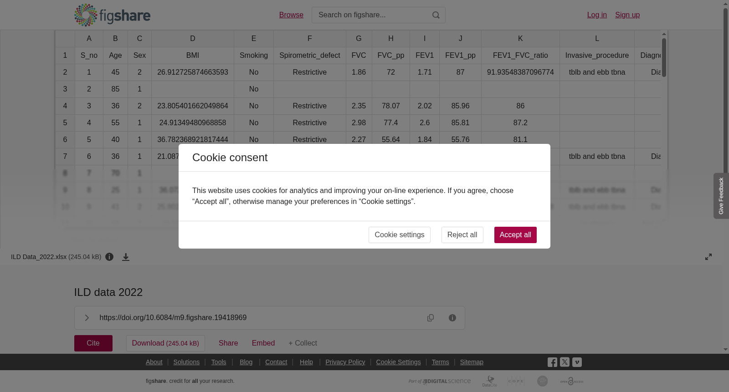Choose Accept all cookies

pos(515,235)
